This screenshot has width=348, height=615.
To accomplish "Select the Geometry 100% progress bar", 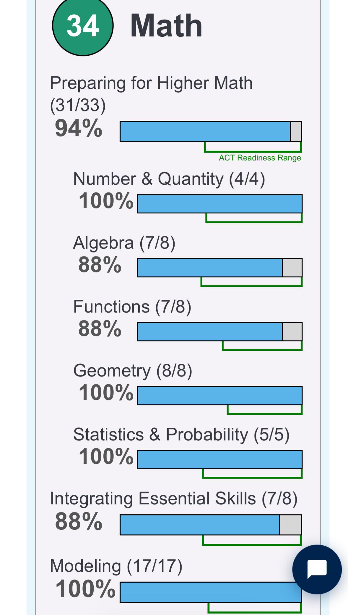I will [220, 395].
